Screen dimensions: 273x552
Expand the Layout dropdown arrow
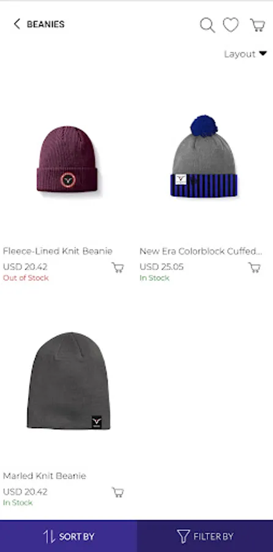[263, 53]
